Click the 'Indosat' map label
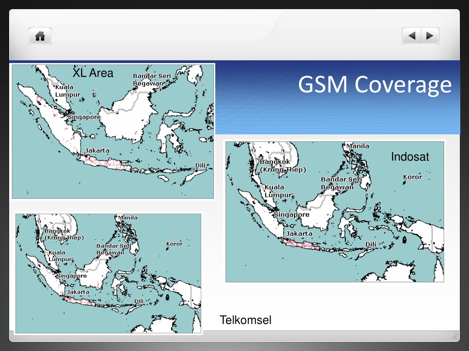This screenshot has height=351, width=469. tap(410, 157)
